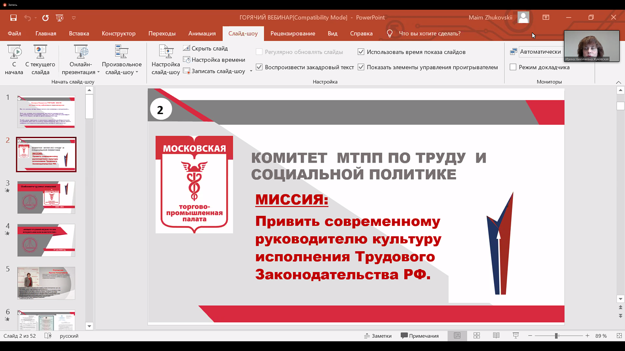Open the Customize Quick Access Toolbar arrow

coord(74,18)
